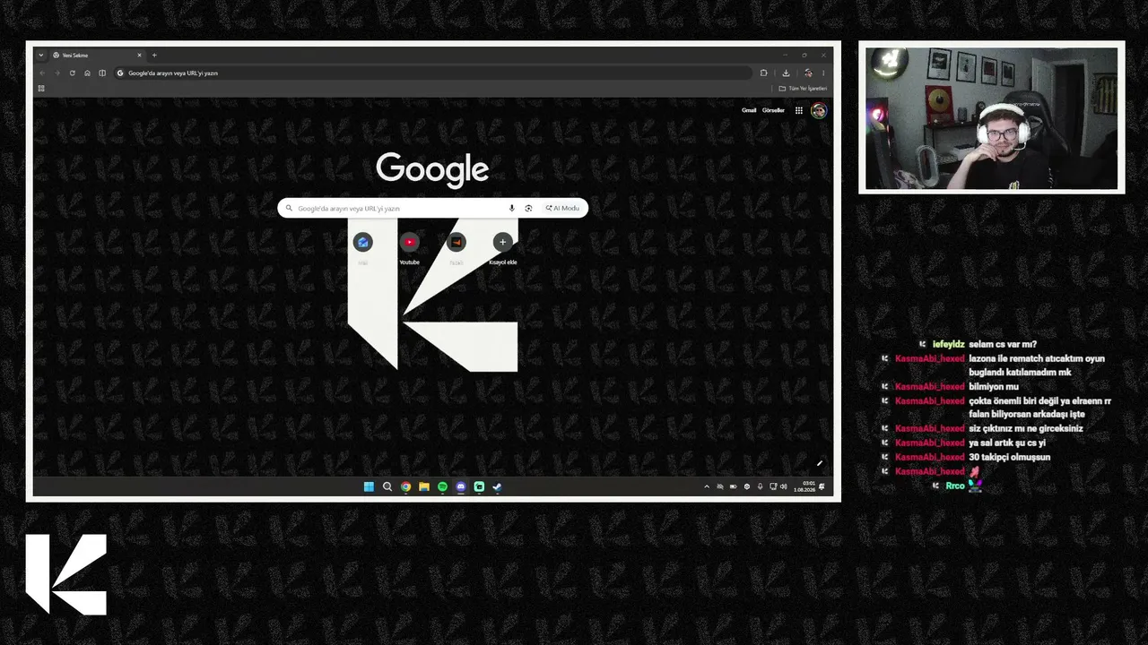Open the apps grid in the bookmarks bar
Screen dimensions: 1148x645
click(41, 89)
